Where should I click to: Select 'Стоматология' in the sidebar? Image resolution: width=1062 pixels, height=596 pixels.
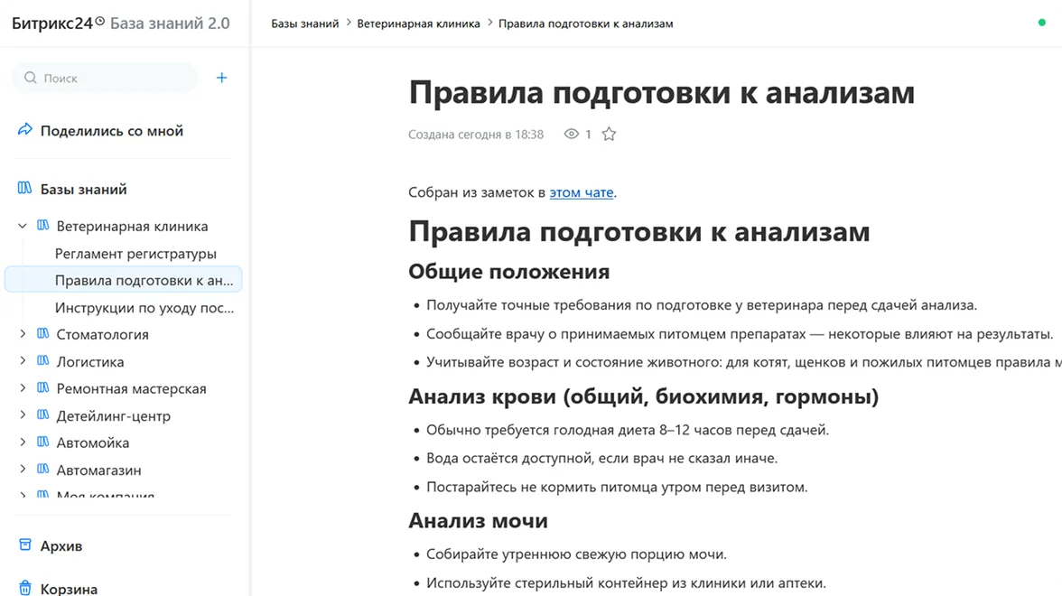pos(102,334)
